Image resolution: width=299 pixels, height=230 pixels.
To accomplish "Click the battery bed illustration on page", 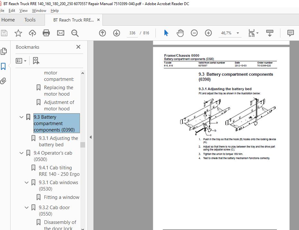I will tap(228, 117).
